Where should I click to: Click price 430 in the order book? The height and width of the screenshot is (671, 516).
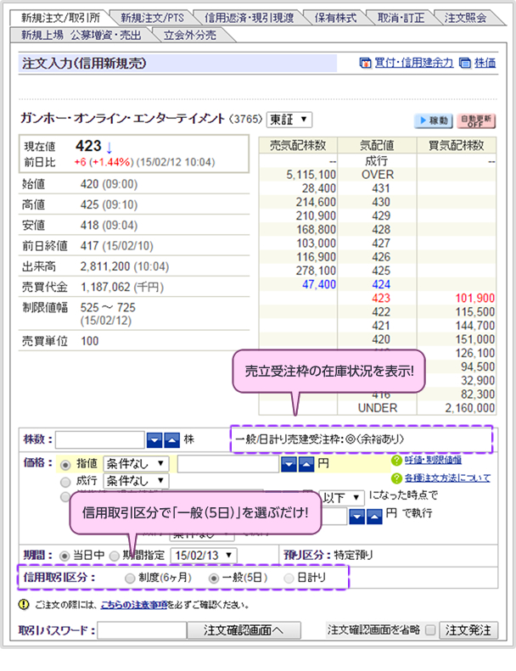click(x=381, y=203)
